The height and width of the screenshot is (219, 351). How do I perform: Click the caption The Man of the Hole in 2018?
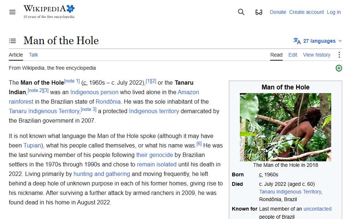(x=286, y=165)
